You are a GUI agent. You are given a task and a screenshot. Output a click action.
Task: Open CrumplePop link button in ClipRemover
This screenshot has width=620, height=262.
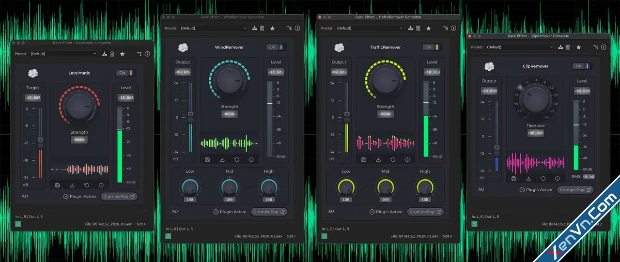pyautogui.click(x=575, y=190)
